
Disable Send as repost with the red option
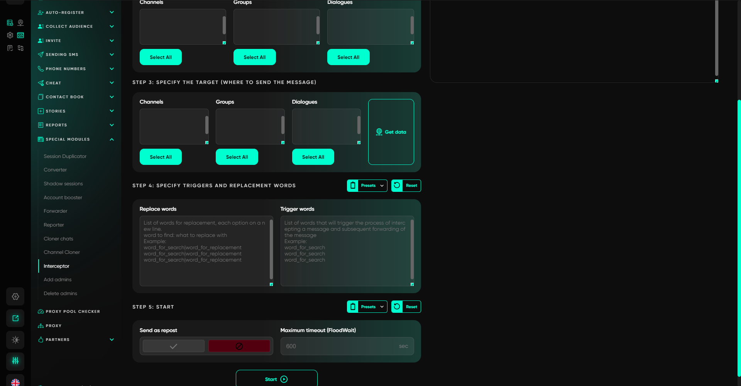[239, 346]
